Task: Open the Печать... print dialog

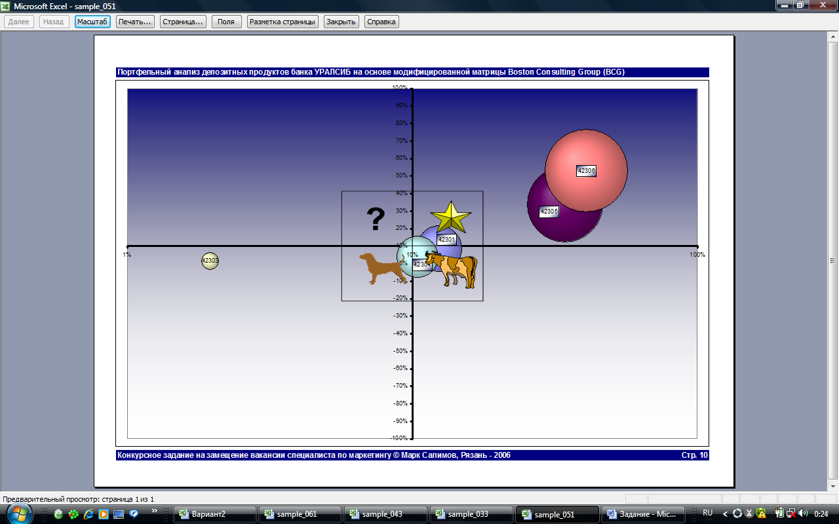Action: click(135, 22)
